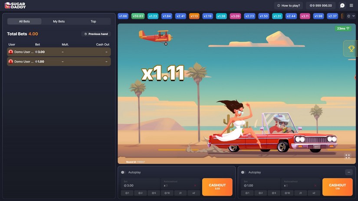
Task: Open the hamburger menu icon
Action: pos(351,6)
